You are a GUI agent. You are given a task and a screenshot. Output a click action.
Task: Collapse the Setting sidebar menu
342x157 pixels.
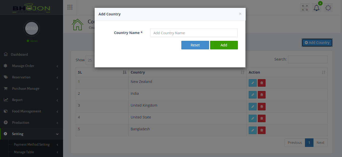click(x=31, y=134)
